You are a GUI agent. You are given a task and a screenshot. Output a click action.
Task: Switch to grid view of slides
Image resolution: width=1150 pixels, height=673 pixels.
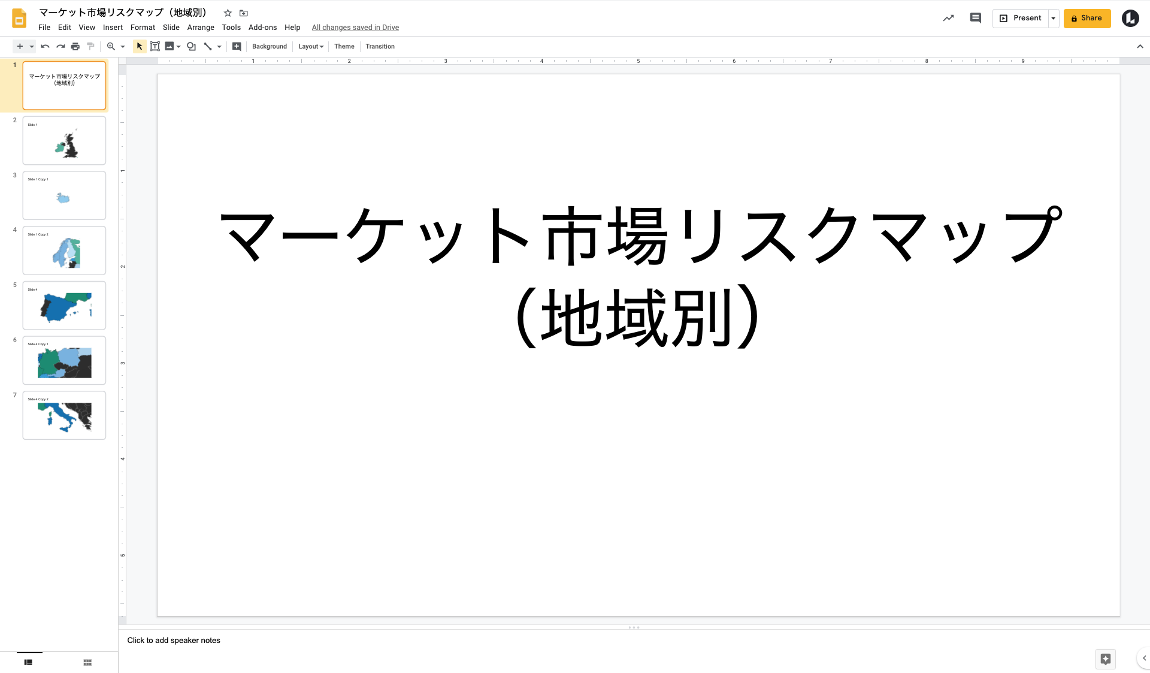click(x=87, y=662)
